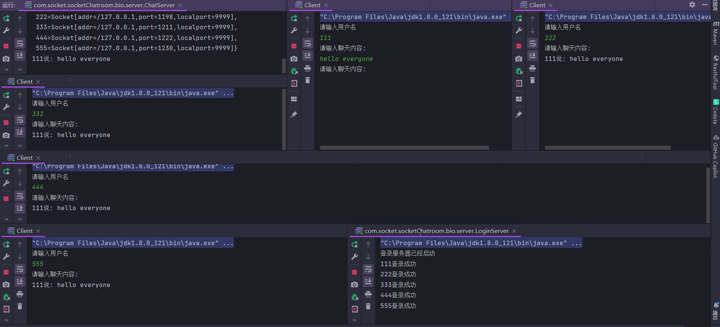Click horizontal scrollbar in 111 client console
Image resolution: width=720 pixels, height=327 pixels.
tap(404, 147)
